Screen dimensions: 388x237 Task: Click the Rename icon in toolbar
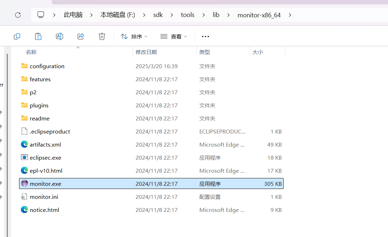(x=59, y=36)
